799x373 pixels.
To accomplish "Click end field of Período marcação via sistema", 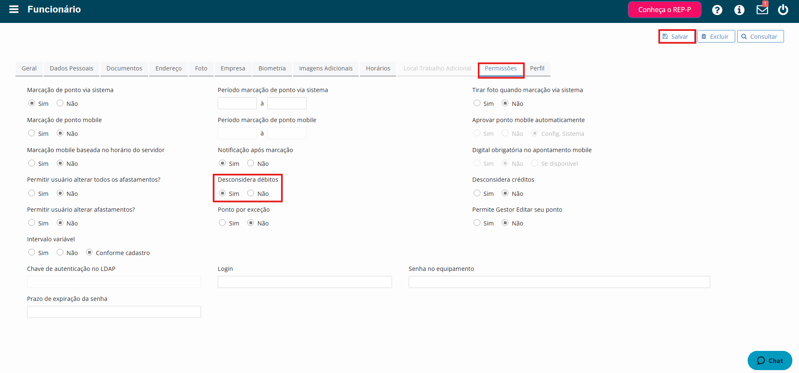I will 287,103.
